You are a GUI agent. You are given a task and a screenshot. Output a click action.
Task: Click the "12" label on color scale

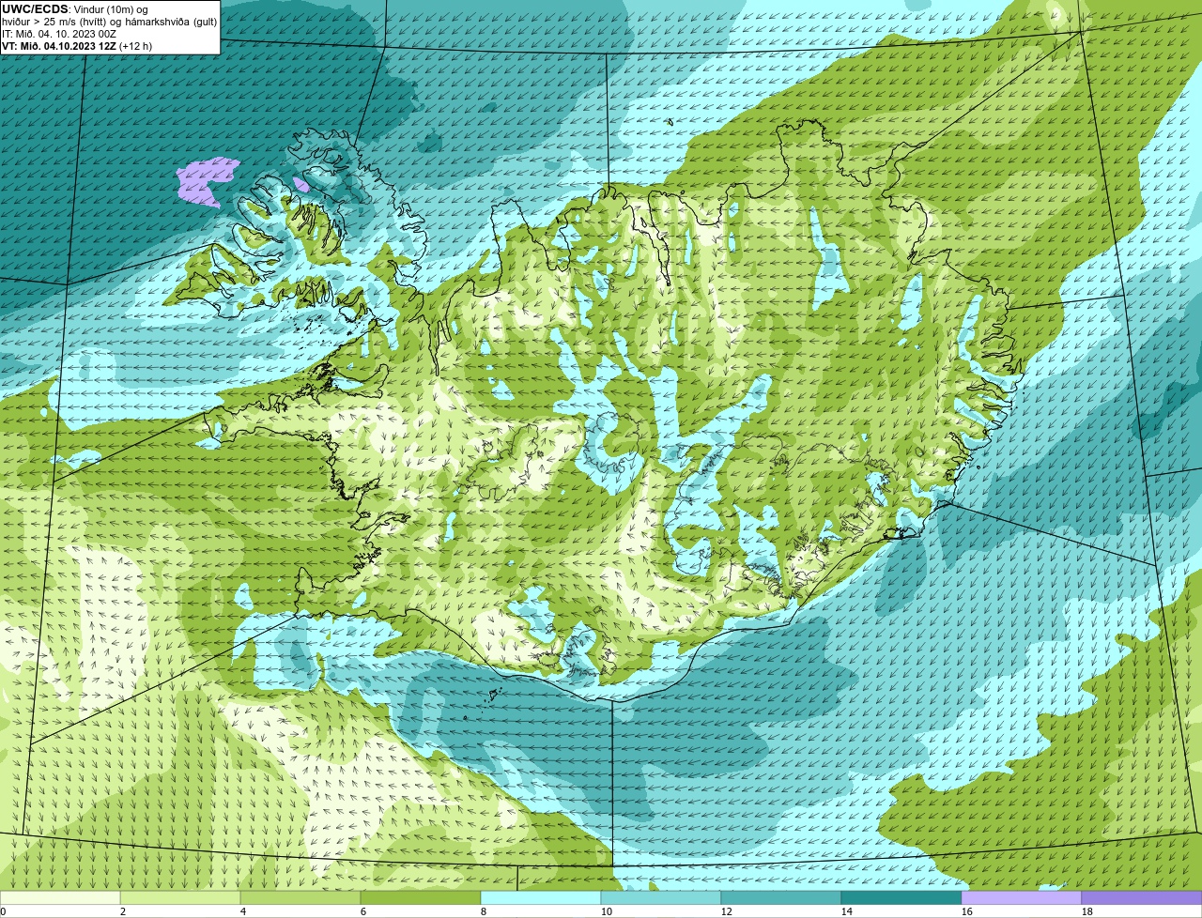[x=727, y=911]
